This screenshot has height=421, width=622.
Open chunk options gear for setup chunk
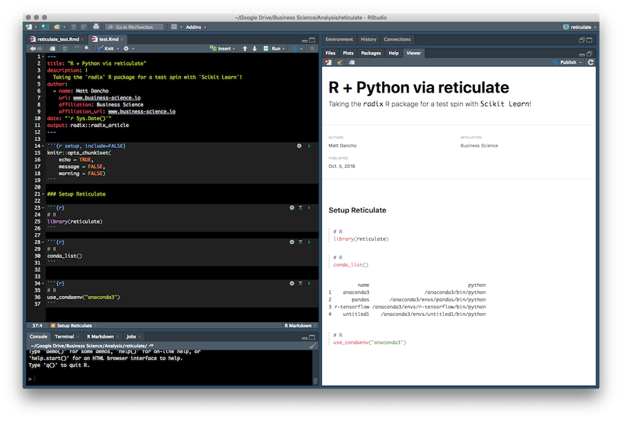tap(299, 146)
